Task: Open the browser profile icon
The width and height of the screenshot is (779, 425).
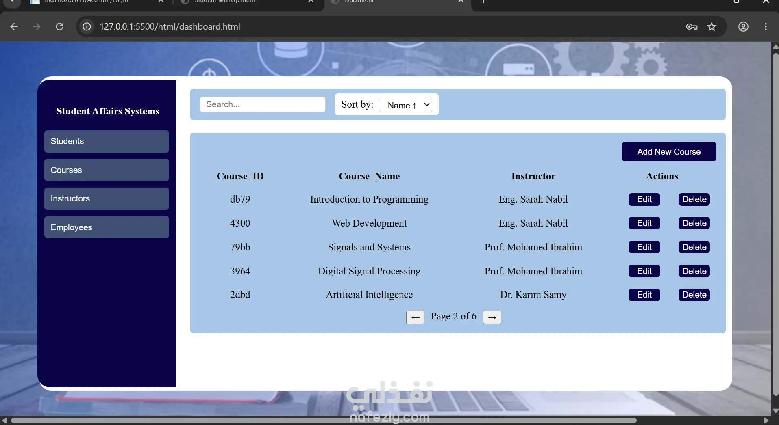Action: pyautogui.click(x=743, y=27)
